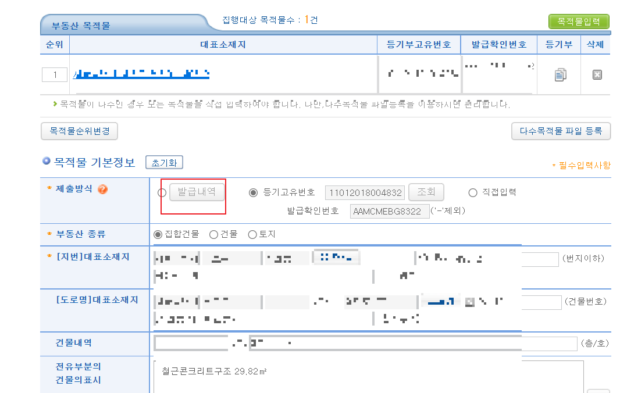Image resolution: width=620 pixels, height=393 pixels.
Task: Click the 삭제 column header
Action: [596, 45]
